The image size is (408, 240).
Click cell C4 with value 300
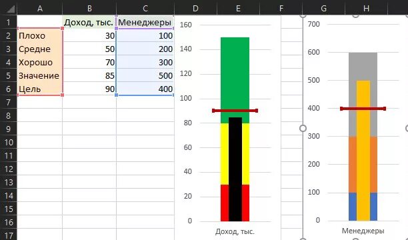pyautogui.click(x=145, y=62)
